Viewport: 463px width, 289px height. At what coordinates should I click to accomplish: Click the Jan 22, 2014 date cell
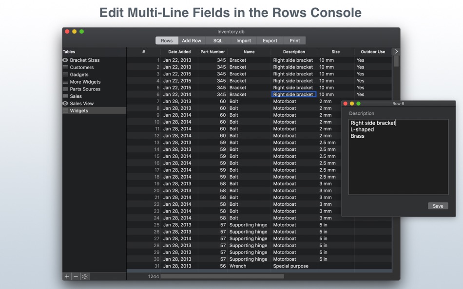tap(179, 94)
